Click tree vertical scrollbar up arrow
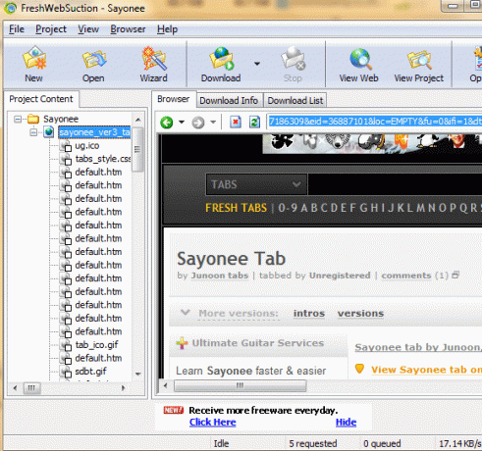The image size is (482, 451). [138, 120]
